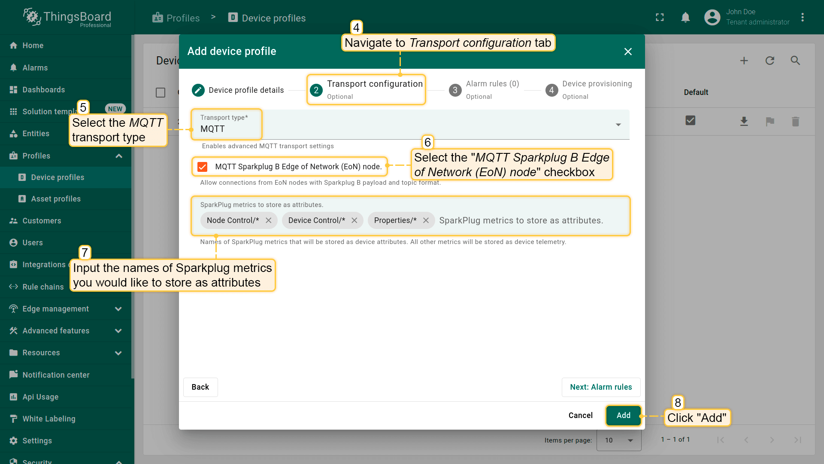Click SparkPlug metrics attributes input field
Image resolution: width=824 pixels, height=464 pixels.
[x=521, y=220]
